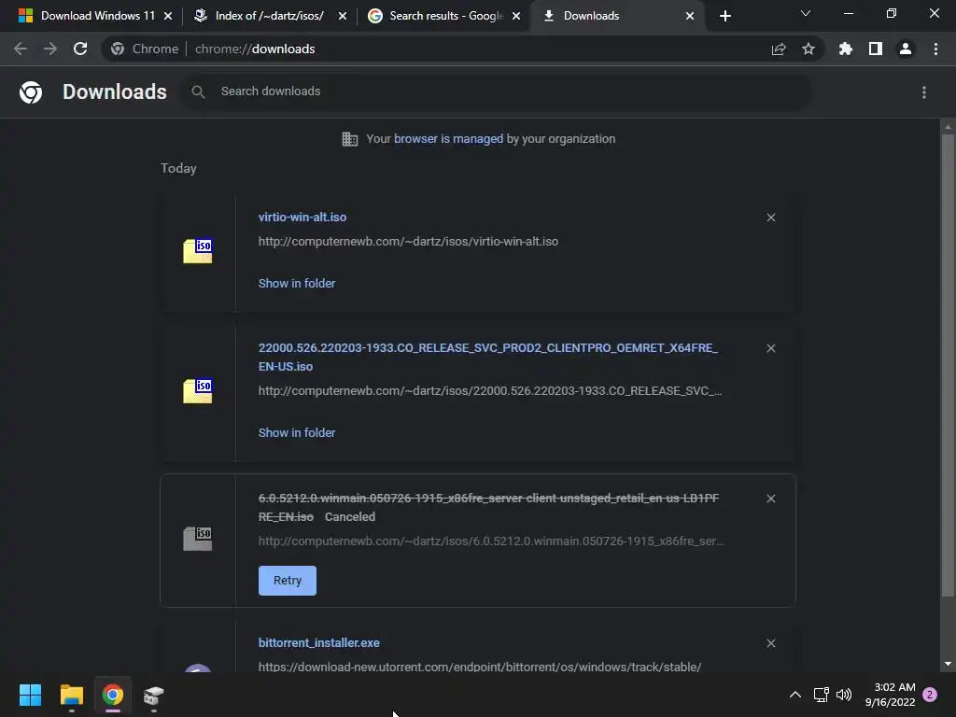Open the notification badge showing 2
The height and width of the screenshot is (717, 956).
[930, 695]
